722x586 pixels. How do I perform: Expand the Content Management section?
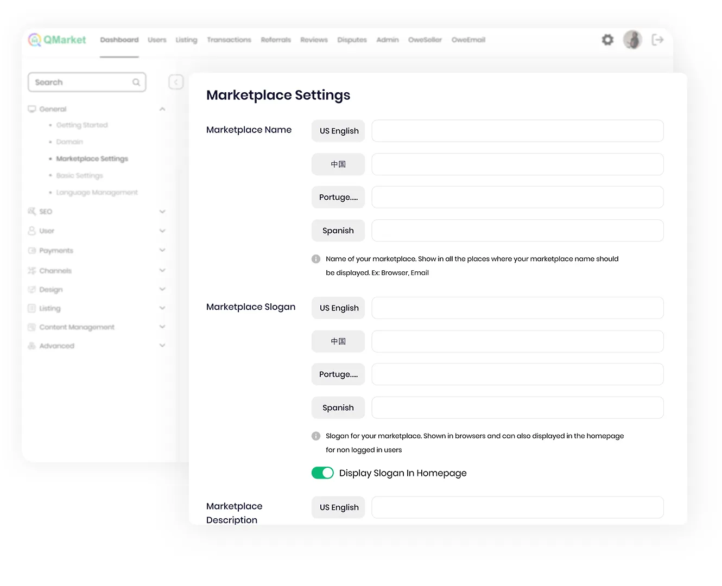coord(162,327)
